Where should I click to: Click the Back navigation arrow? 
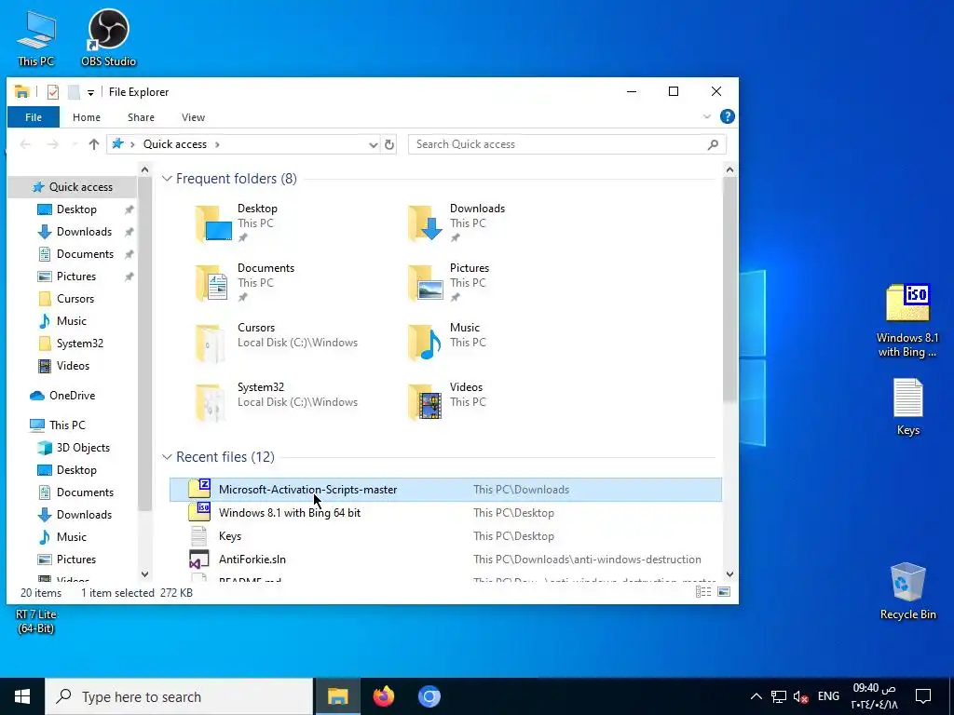click(25, 144)
